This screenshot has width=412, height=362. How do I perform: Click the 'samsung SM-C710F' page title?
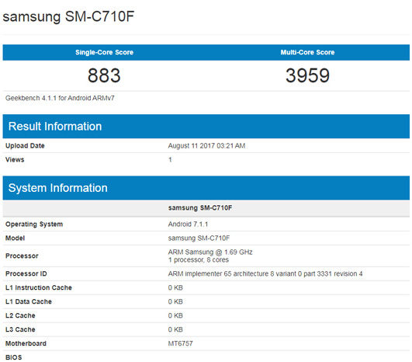pyautogui.click(x=68, y=16)
